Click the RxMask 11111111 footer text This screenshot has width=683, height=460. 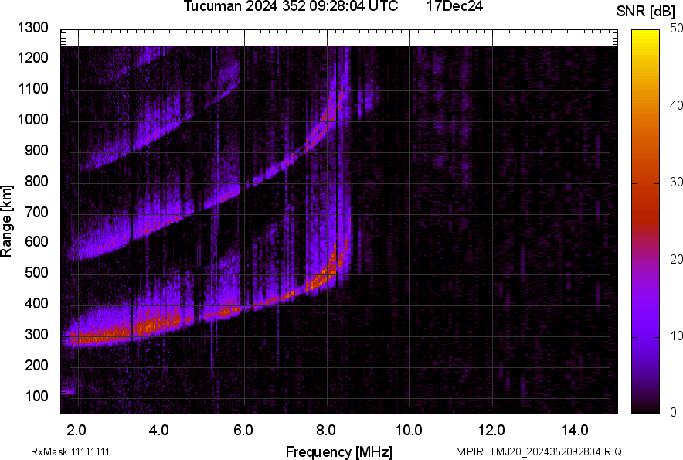click(70, 451)
